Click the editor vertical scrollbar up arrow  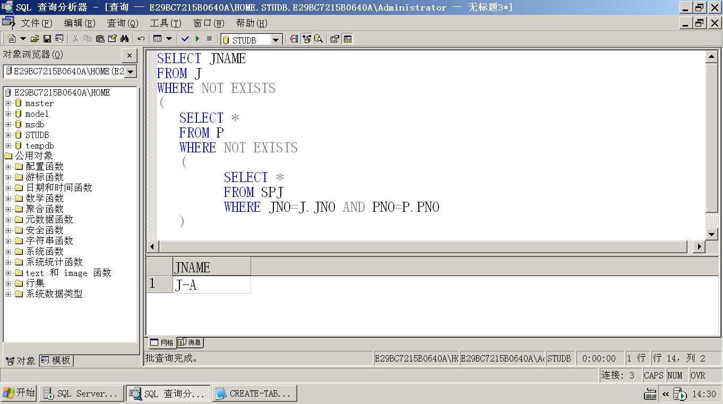pos(711,57)
